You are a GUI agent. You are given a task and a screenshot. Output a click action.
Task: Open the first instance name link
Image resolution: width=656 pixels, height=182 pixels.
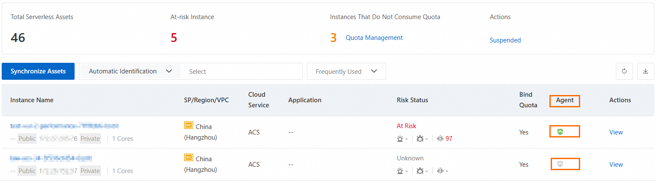(x=64, y=126)
